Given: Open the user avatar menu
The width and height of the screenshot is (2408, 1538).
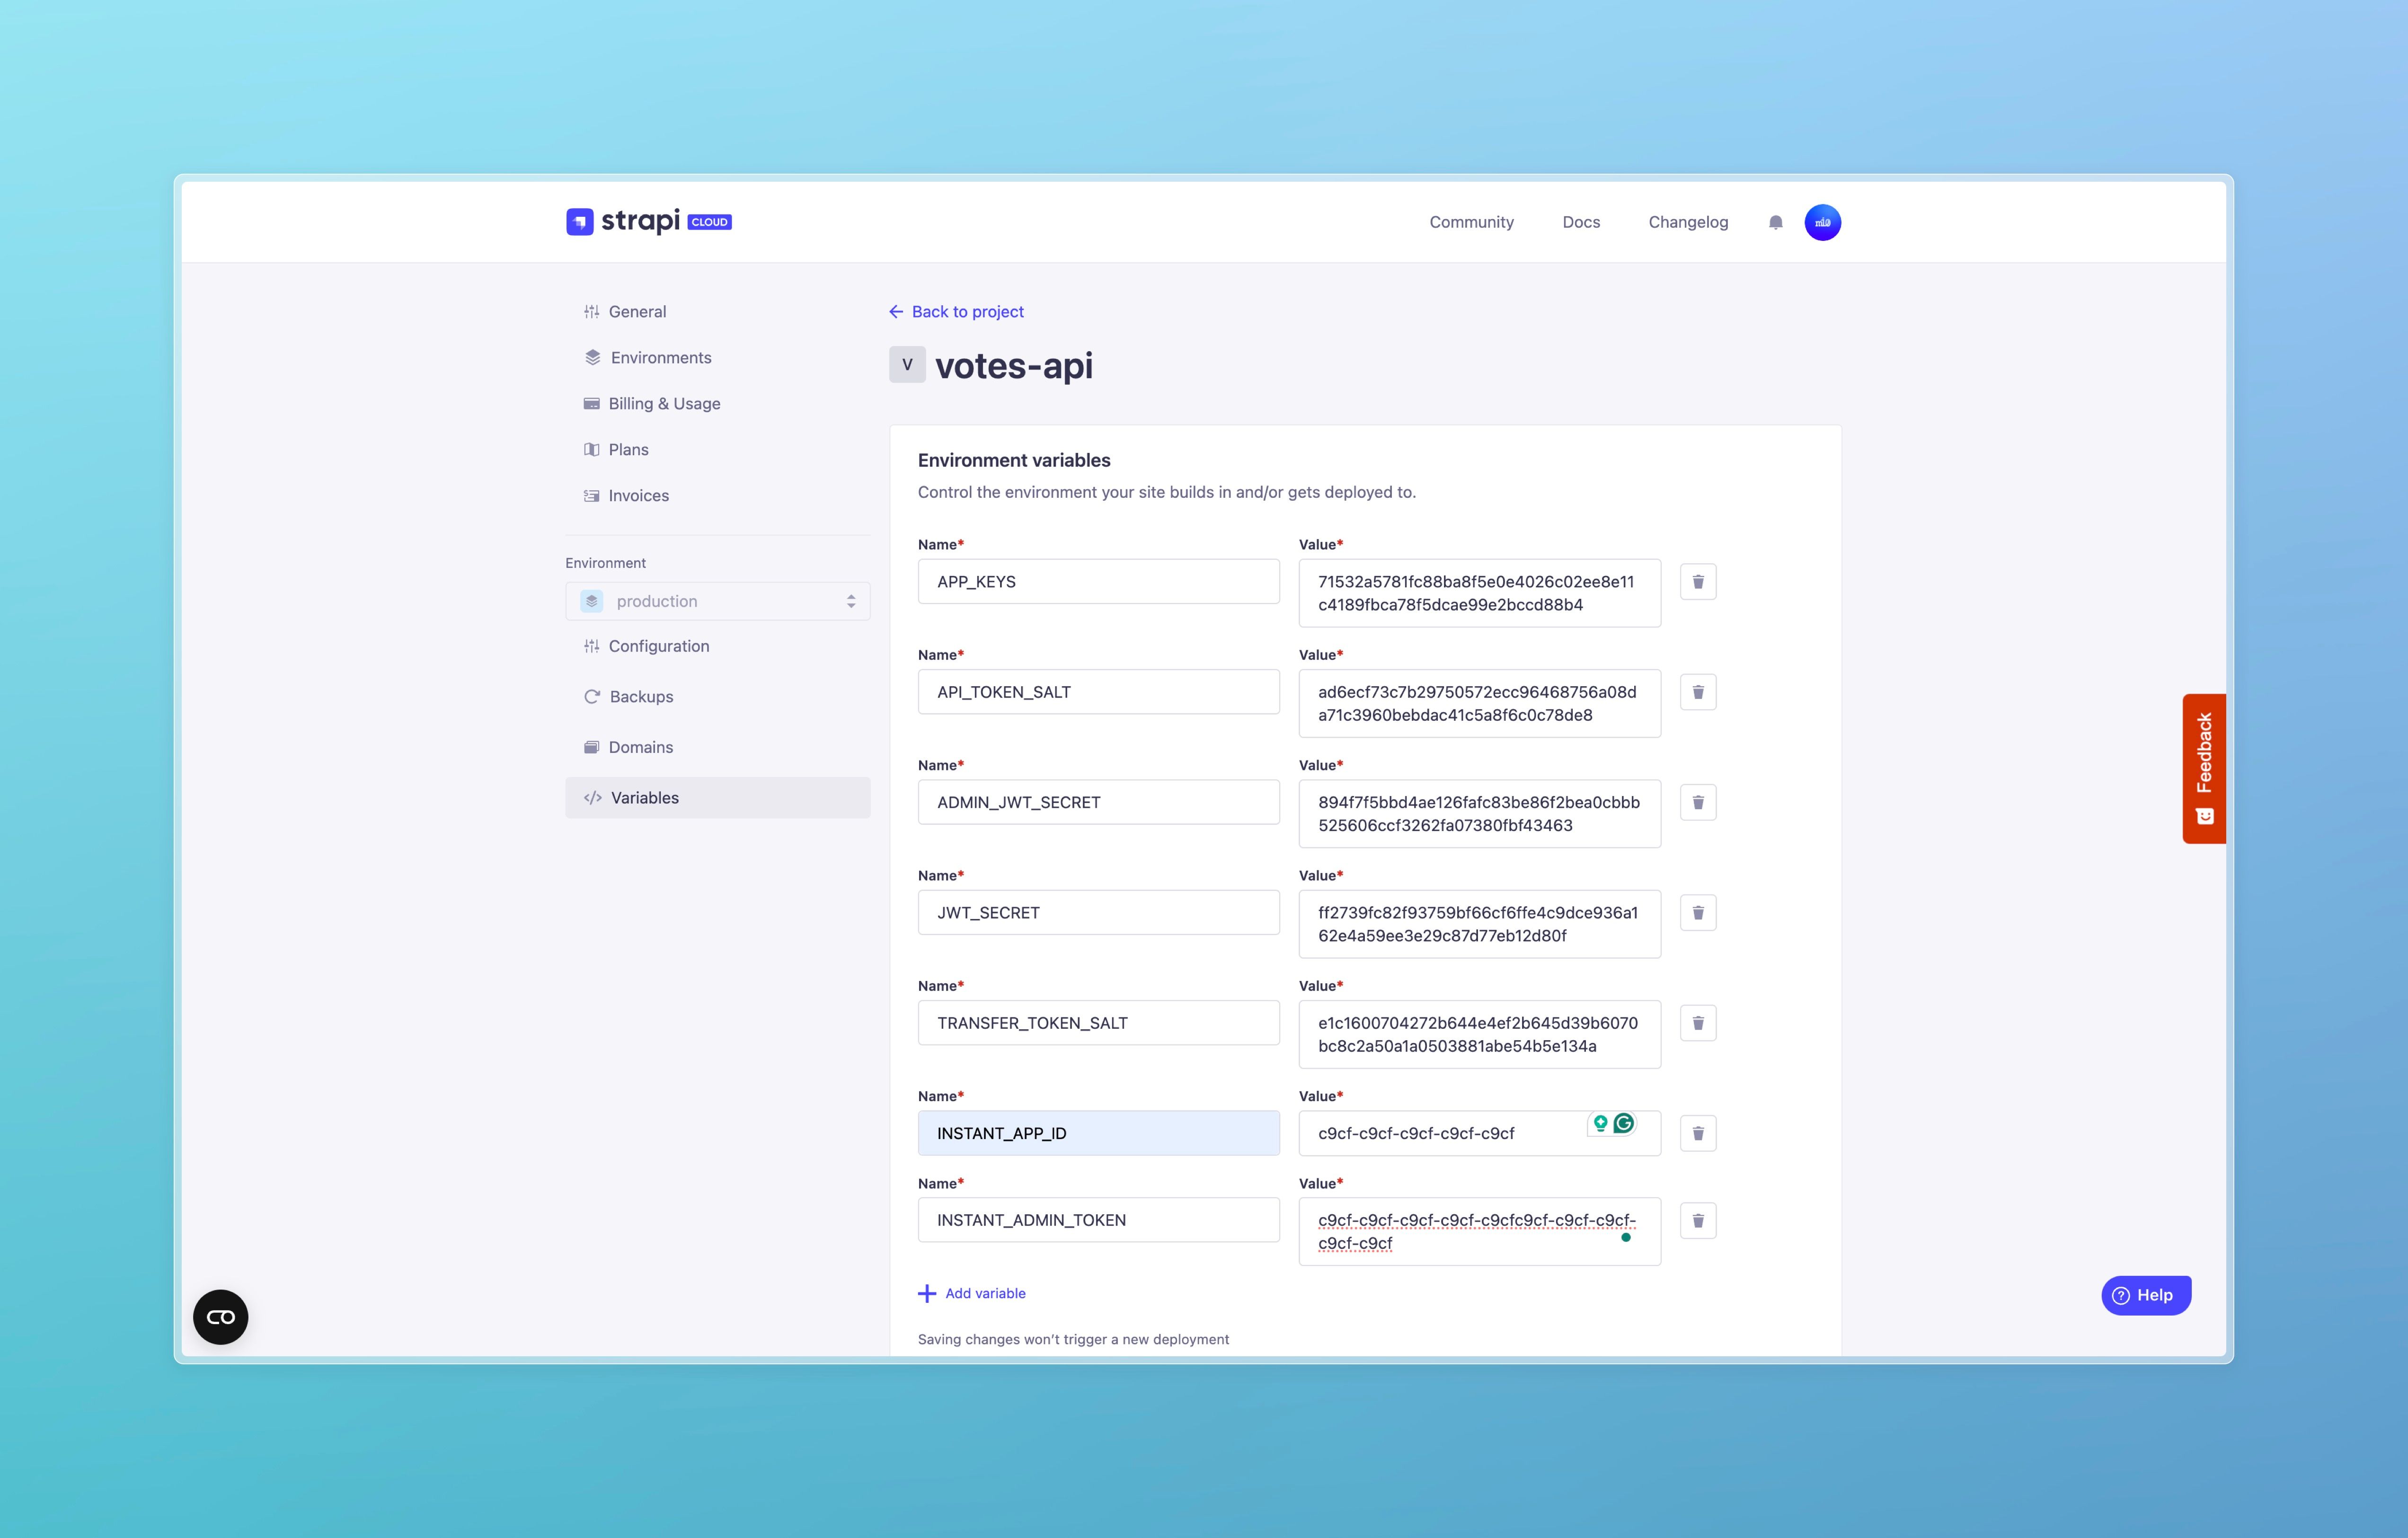Looking at the screenshot, I should [x=1822, y=222].
